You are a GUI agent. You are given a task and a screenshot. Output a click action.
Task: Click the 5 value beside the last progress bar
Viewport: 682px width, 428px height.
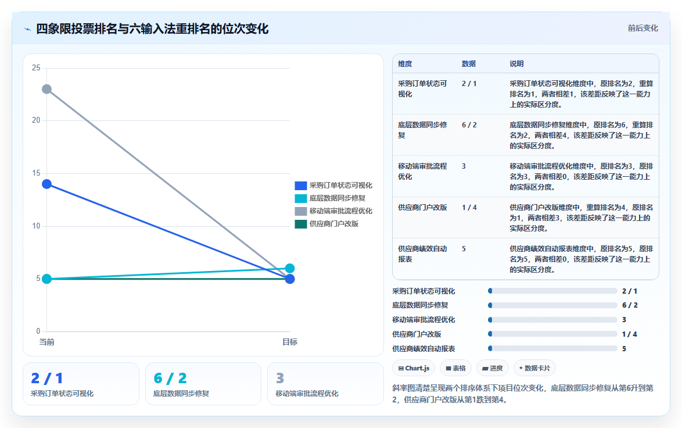point(624,349)
